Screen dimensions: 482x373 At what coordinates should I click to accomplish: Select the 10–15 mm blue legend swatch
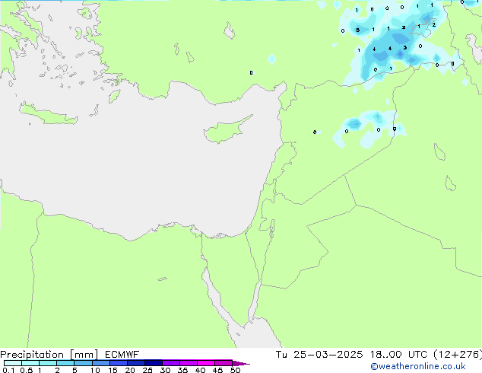100,363
